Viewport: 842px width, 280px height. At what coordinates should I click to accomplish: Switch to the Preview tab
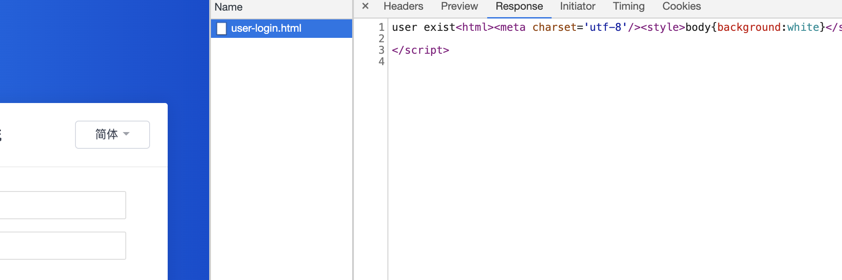[459, 6]
